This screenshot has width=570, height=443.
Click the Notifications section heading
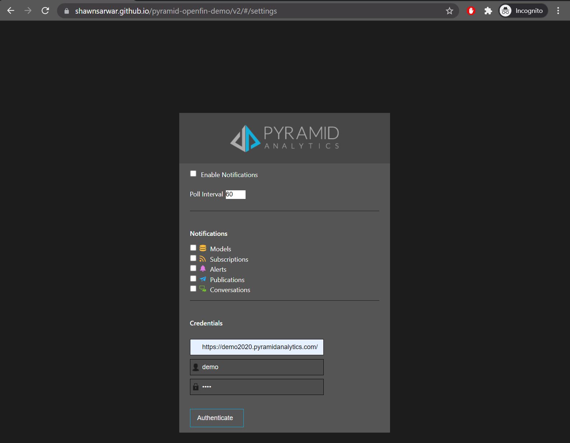coord(209,234)
